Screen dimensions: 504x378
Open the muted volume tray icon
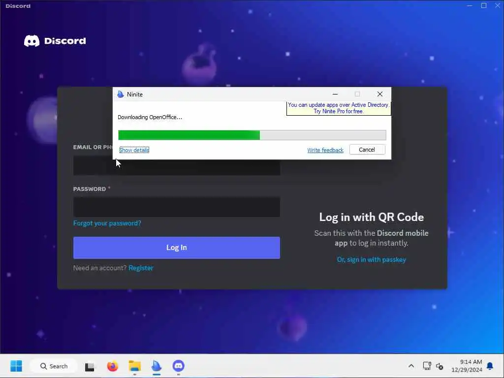tap(440, 366)
